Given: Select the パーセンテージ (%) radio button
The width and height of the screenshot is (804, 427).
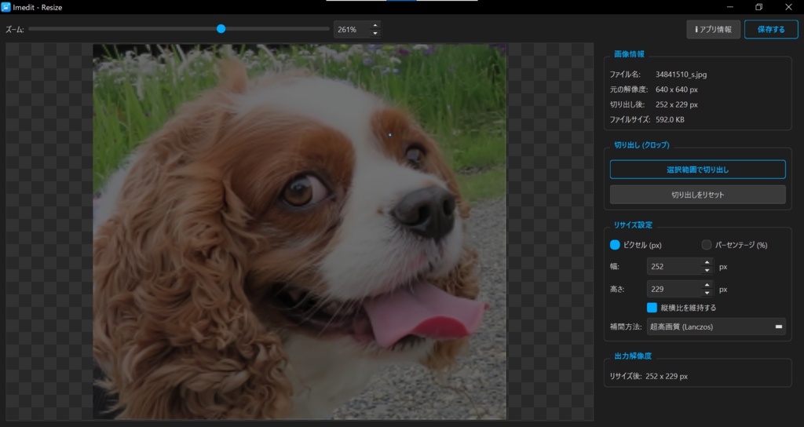Looking at the screenshot, I should (x=707, y=245).
